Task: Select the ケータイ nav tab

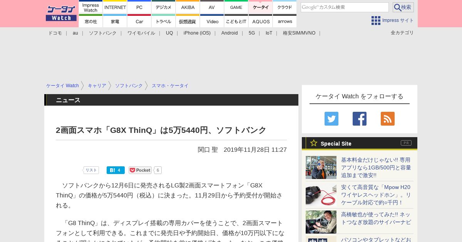Action: [x=261, y=7]
